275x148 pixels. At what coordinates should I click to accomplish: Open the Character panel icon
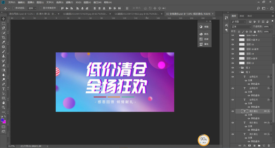pyautogui.click(x=226, y=25)
